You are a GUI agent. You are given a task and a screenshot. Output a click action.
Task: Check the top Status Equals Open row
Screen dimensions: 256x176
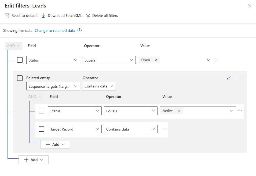pyautogui.click(x=20, y=60)
